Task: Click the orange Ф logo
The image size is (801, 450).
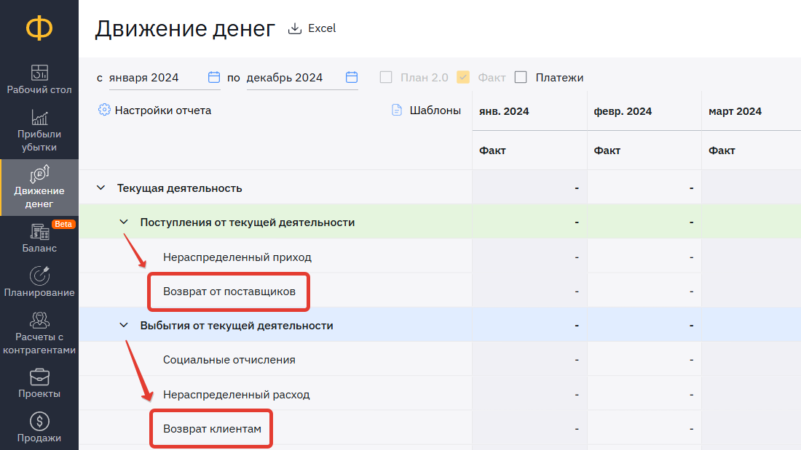Action: coord(39,28)
